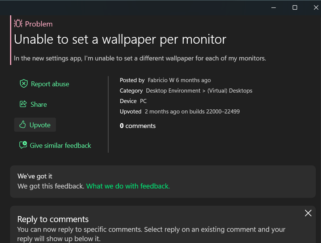Click the feedback title about wallpaper per monitor
Viewport: 321px width, 243px height.
(x=120, y=39)
